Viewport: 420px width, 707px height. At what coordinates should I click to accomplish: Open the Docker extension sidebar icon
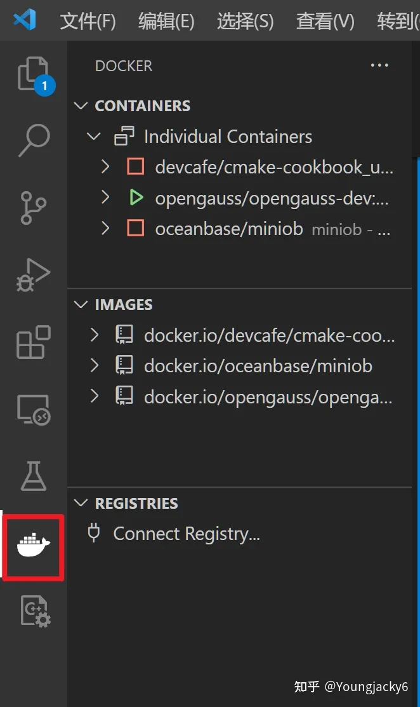point(33,547)
